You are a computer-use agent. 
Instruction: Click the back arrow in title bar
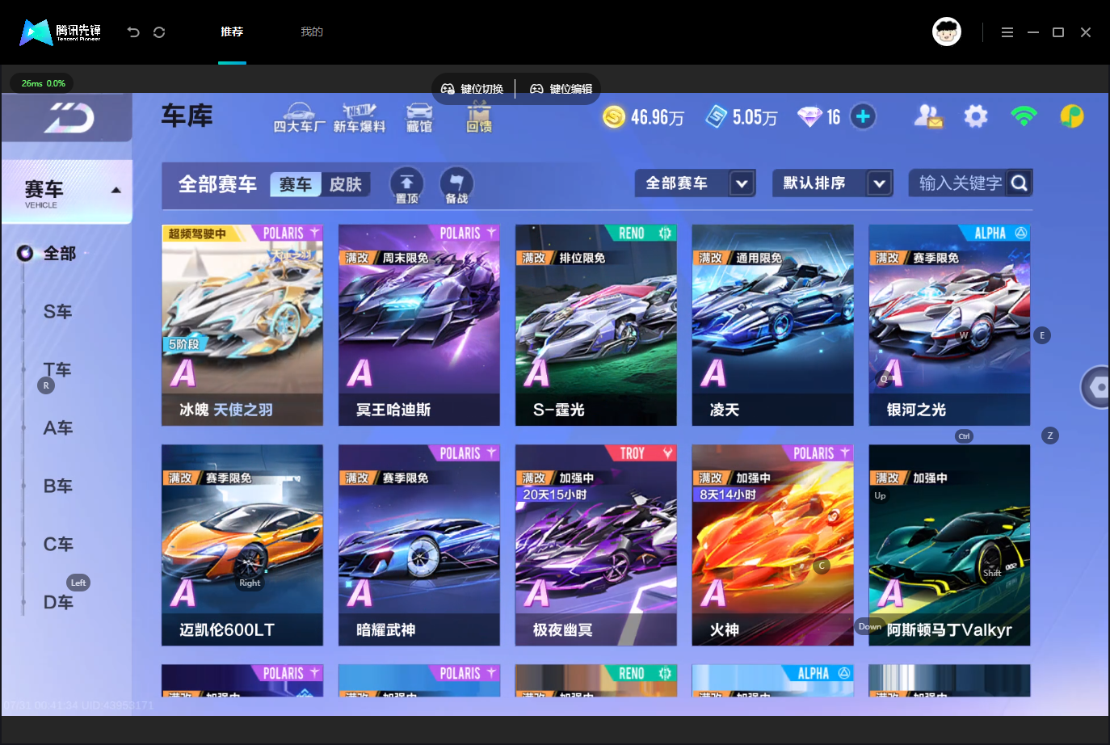coord(133,32)
